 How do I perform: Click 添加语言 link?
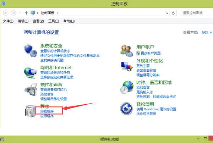click(x=143, y=87)
